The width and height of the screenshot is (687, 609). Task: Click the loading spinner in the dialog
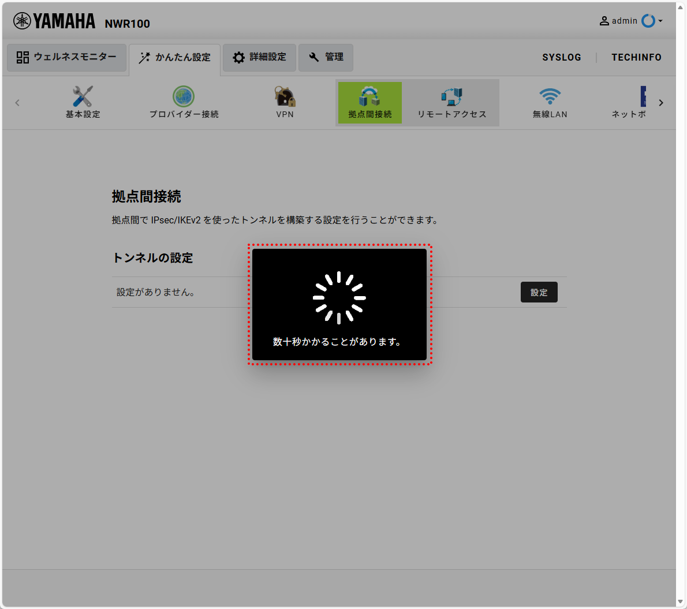coord(339,298)
